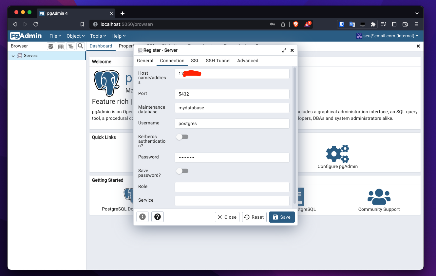The width and height of the screenshot is (436, 276).
Task: Click Brave Shields lion icon in address bar
Action: [296, 24]
